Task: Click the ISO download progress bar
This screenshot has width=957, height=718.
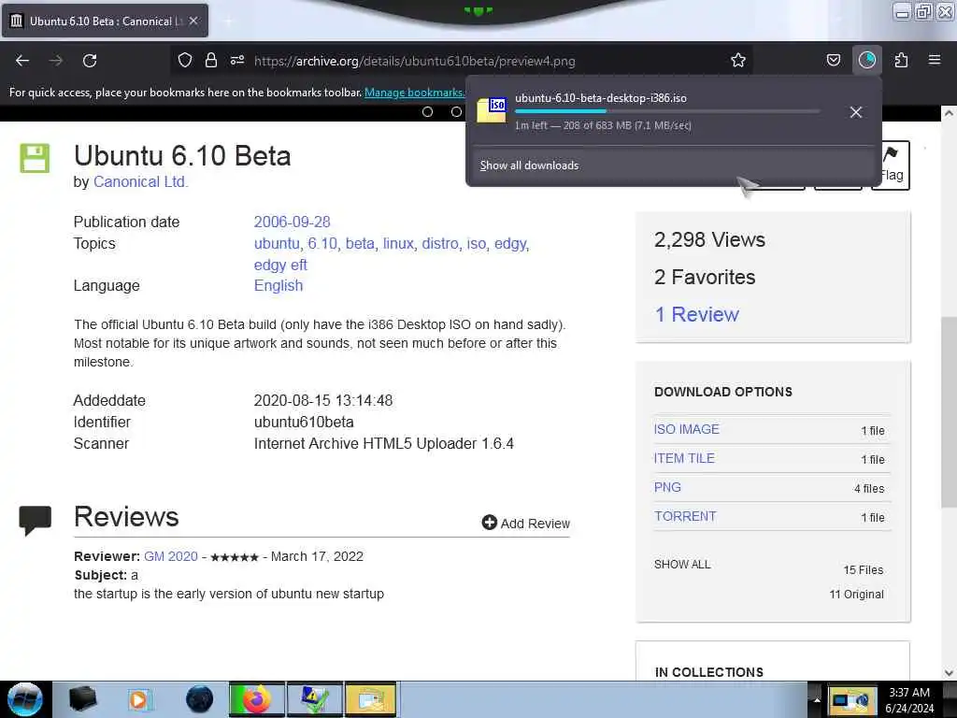Action: [667, 111]
